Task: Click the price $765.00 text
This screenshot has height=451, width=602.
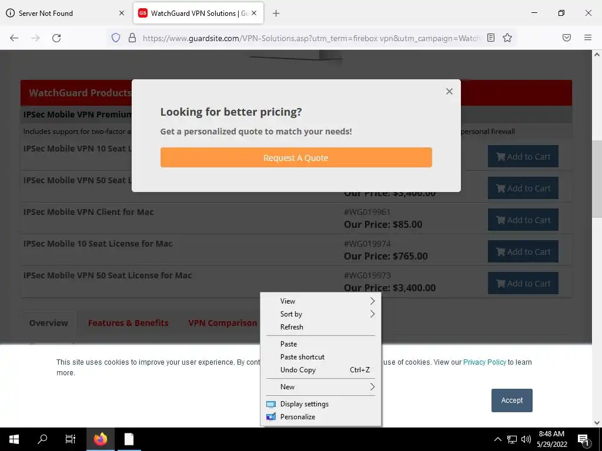Action: pos(410,256)
